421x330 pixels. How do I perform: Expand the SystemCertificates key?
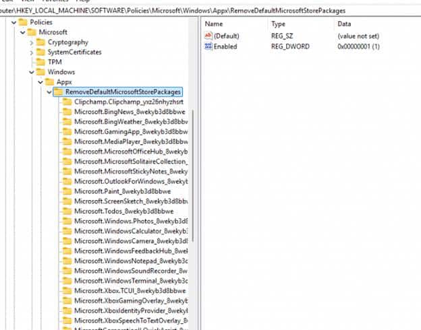tap(32, 53)
